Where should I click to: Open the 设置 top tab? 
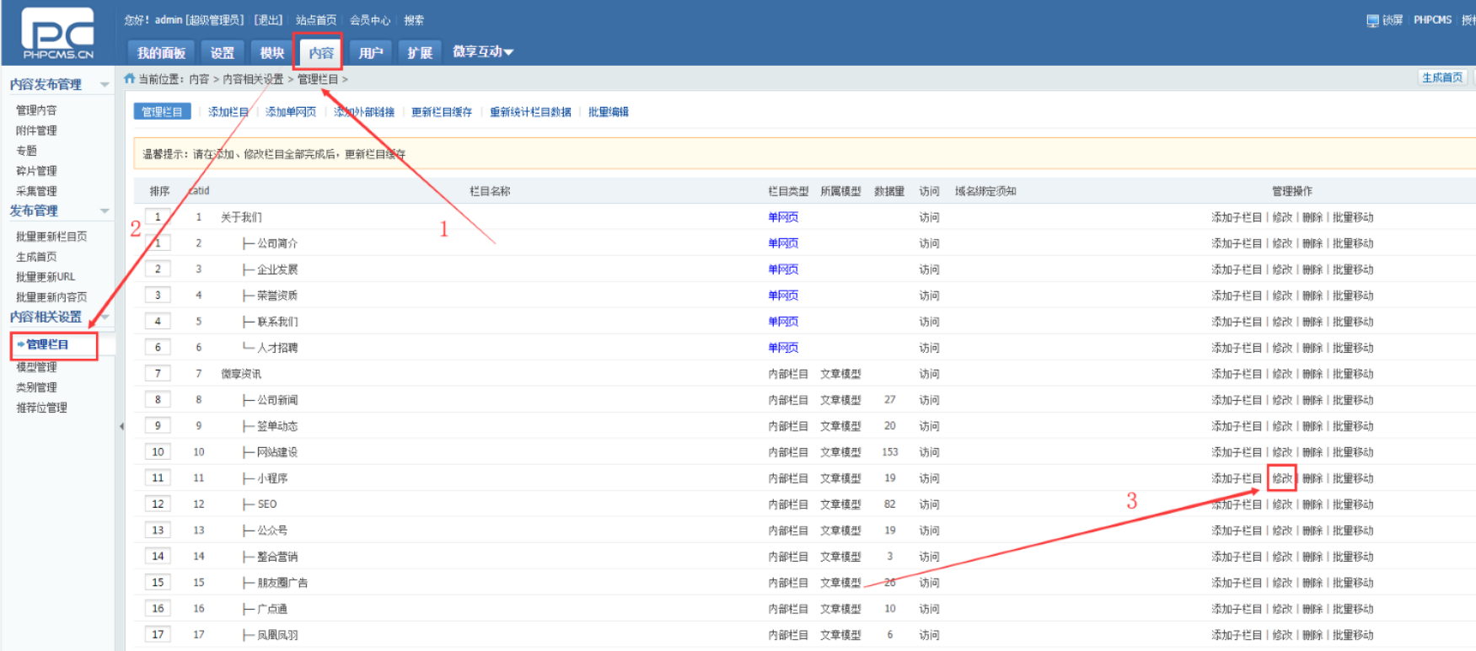pos(223,52)
